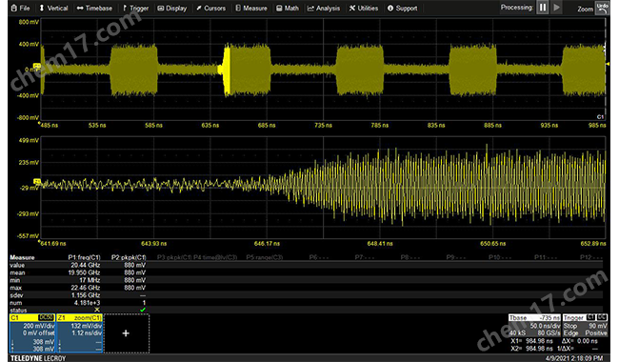Select the P3 pkpk(C1) measurement slot
This screenshot has width=619, height=362.
174,257
